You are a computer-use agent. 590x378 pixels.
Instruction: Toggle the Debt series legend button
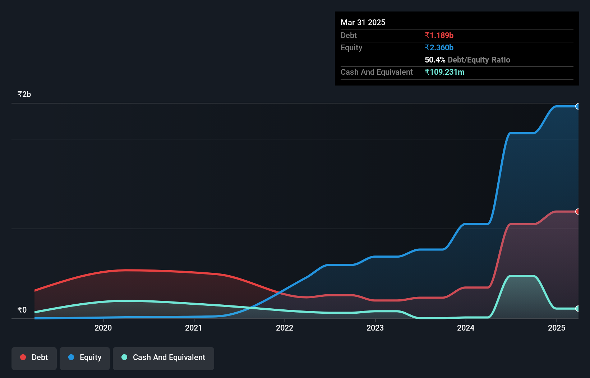pyautogui.click(x=34, y=358)
